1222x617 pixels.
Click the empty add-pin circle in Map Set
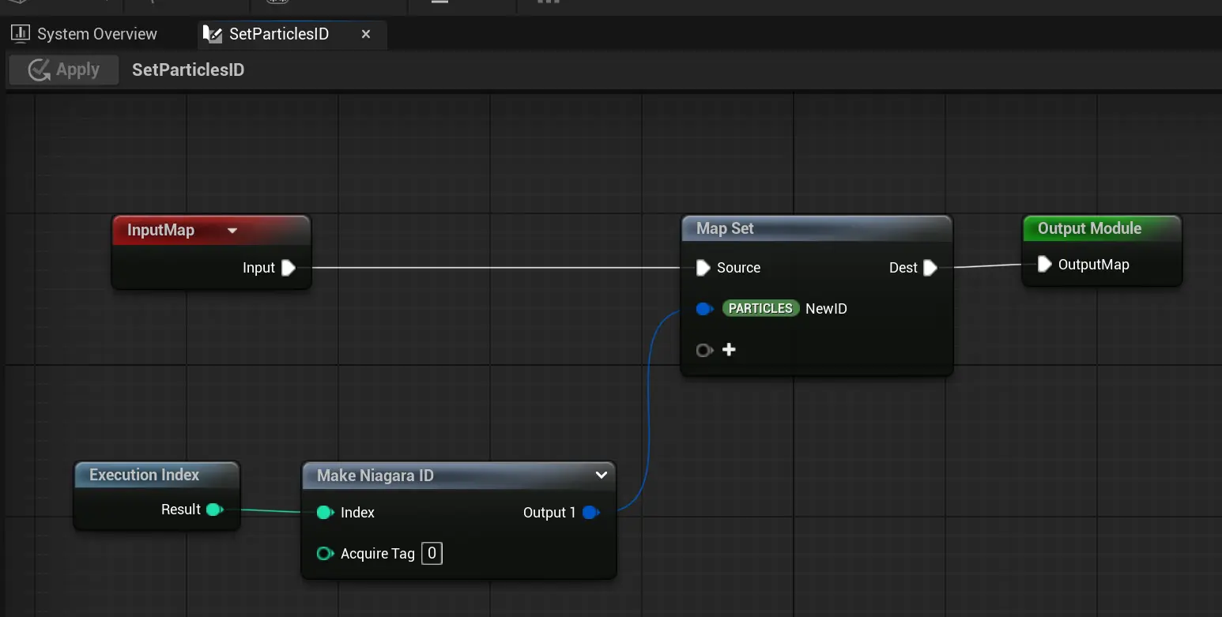pos(703,350)
